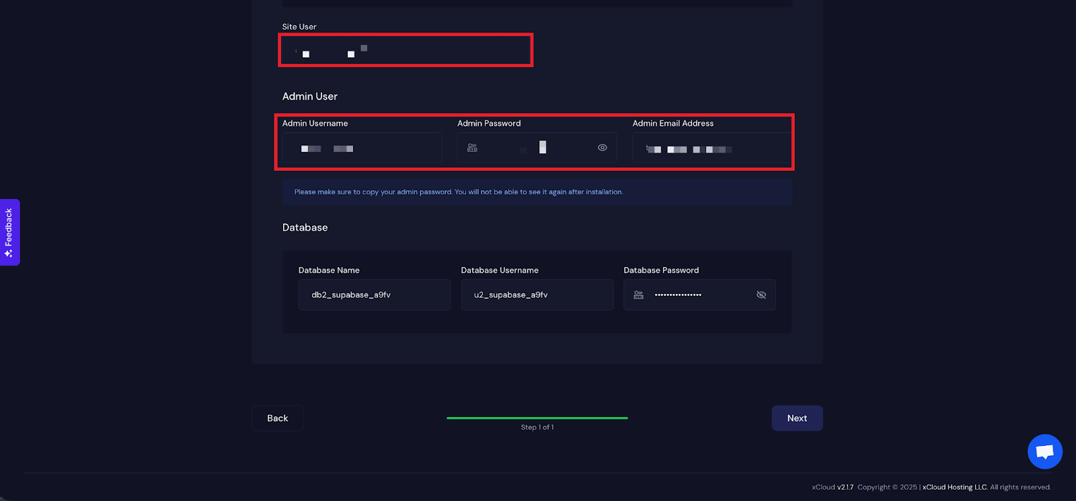Show the Admin Password using the eye icon

coord(603,148)
